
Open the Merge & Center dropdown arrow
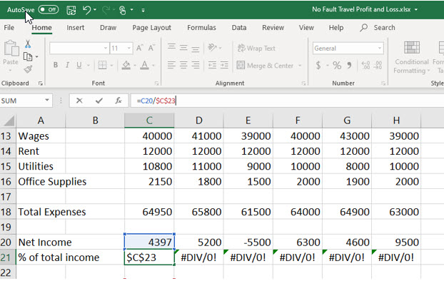click(300, 66)
